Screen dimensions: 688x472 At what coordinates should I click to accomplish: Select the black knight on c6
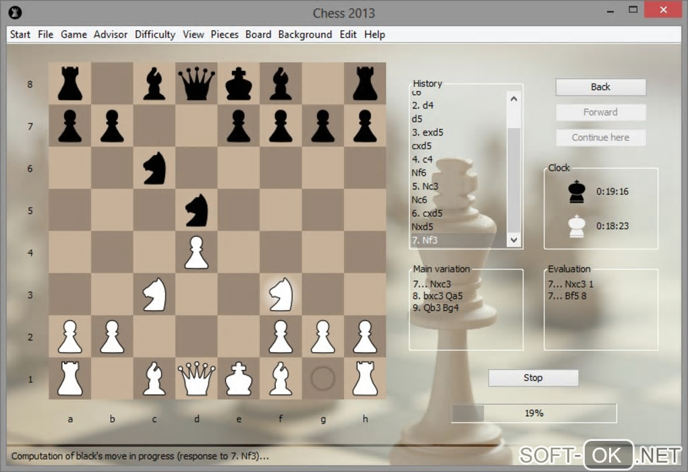point(154,168)
